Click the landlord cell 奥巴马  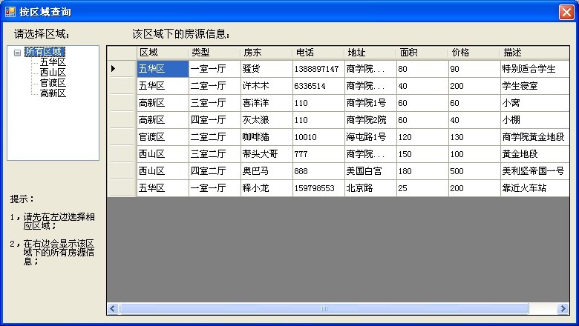[266, 171]
